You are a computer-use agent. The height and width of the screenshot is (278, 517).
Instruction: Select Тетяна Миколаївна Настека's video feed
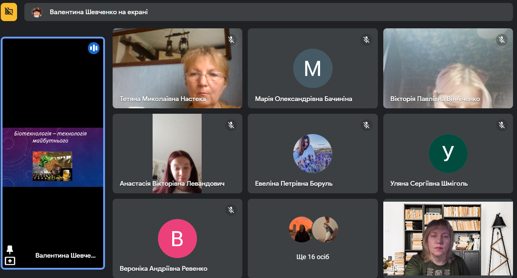click(177, 68)
